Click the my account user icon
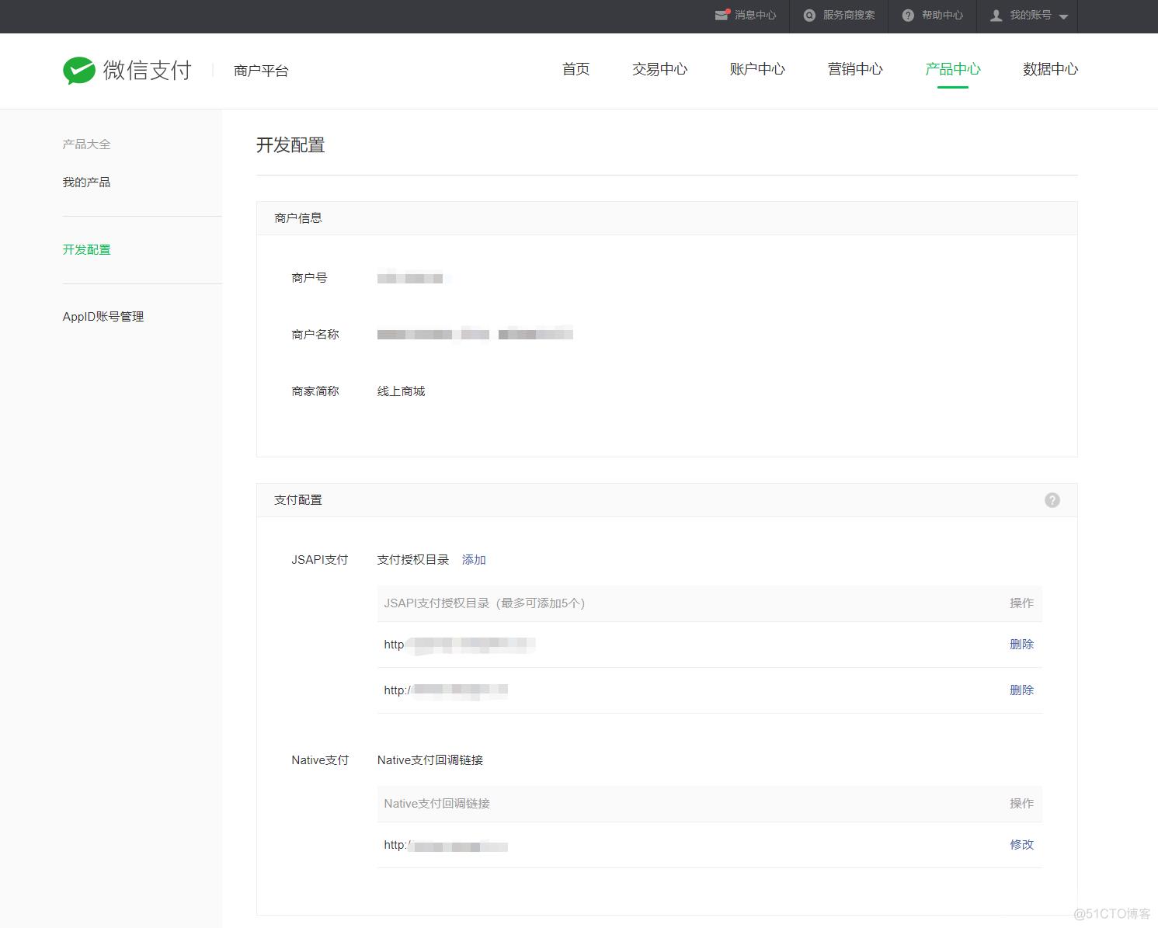Image resolution: width=1158 pixels, height=928 pixels. (x=996, y=16)
